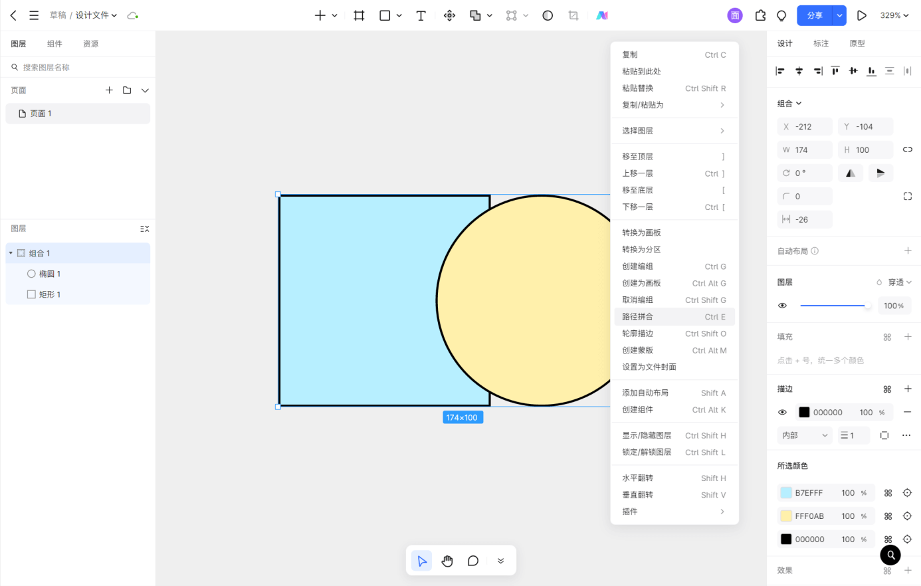
Task: Expand bottom toolbar more tools chevron
Action: click(500, 561)
